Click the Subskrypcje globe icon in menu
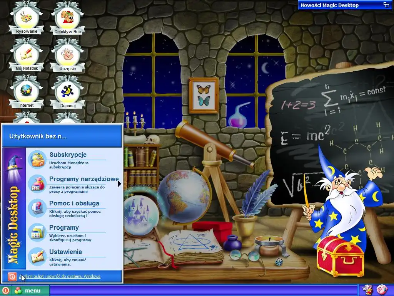 click(37, 160)
